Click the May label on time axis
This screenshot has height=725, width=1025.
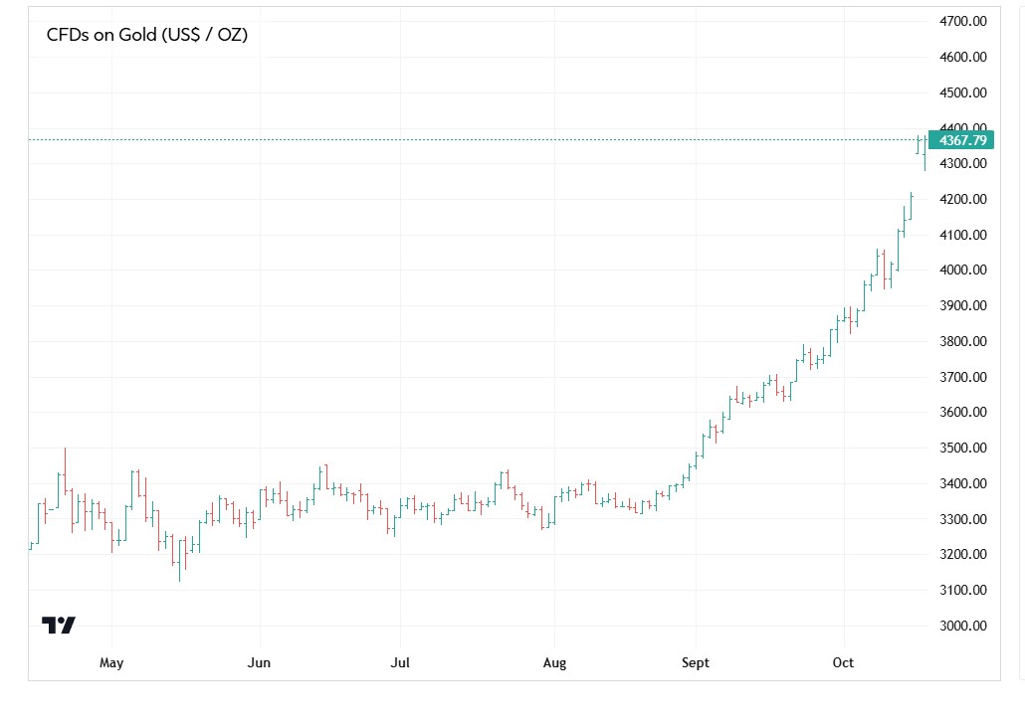(x=111, y=663)
